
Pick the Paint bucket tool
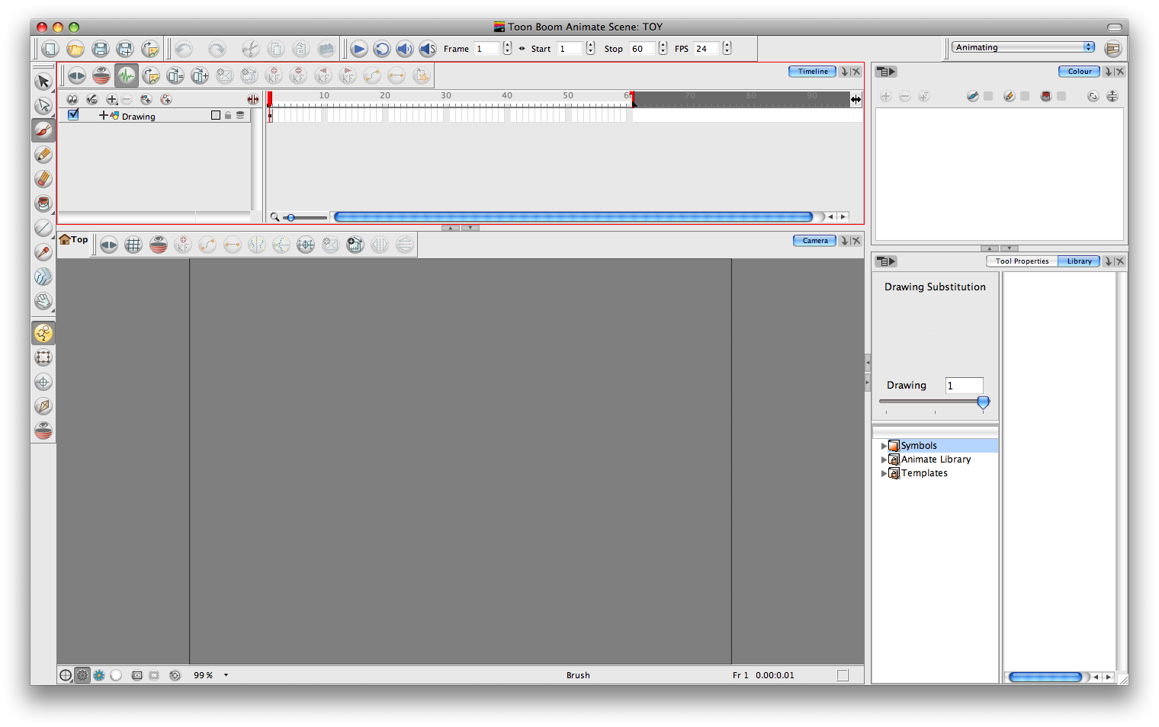coord(43,203)
